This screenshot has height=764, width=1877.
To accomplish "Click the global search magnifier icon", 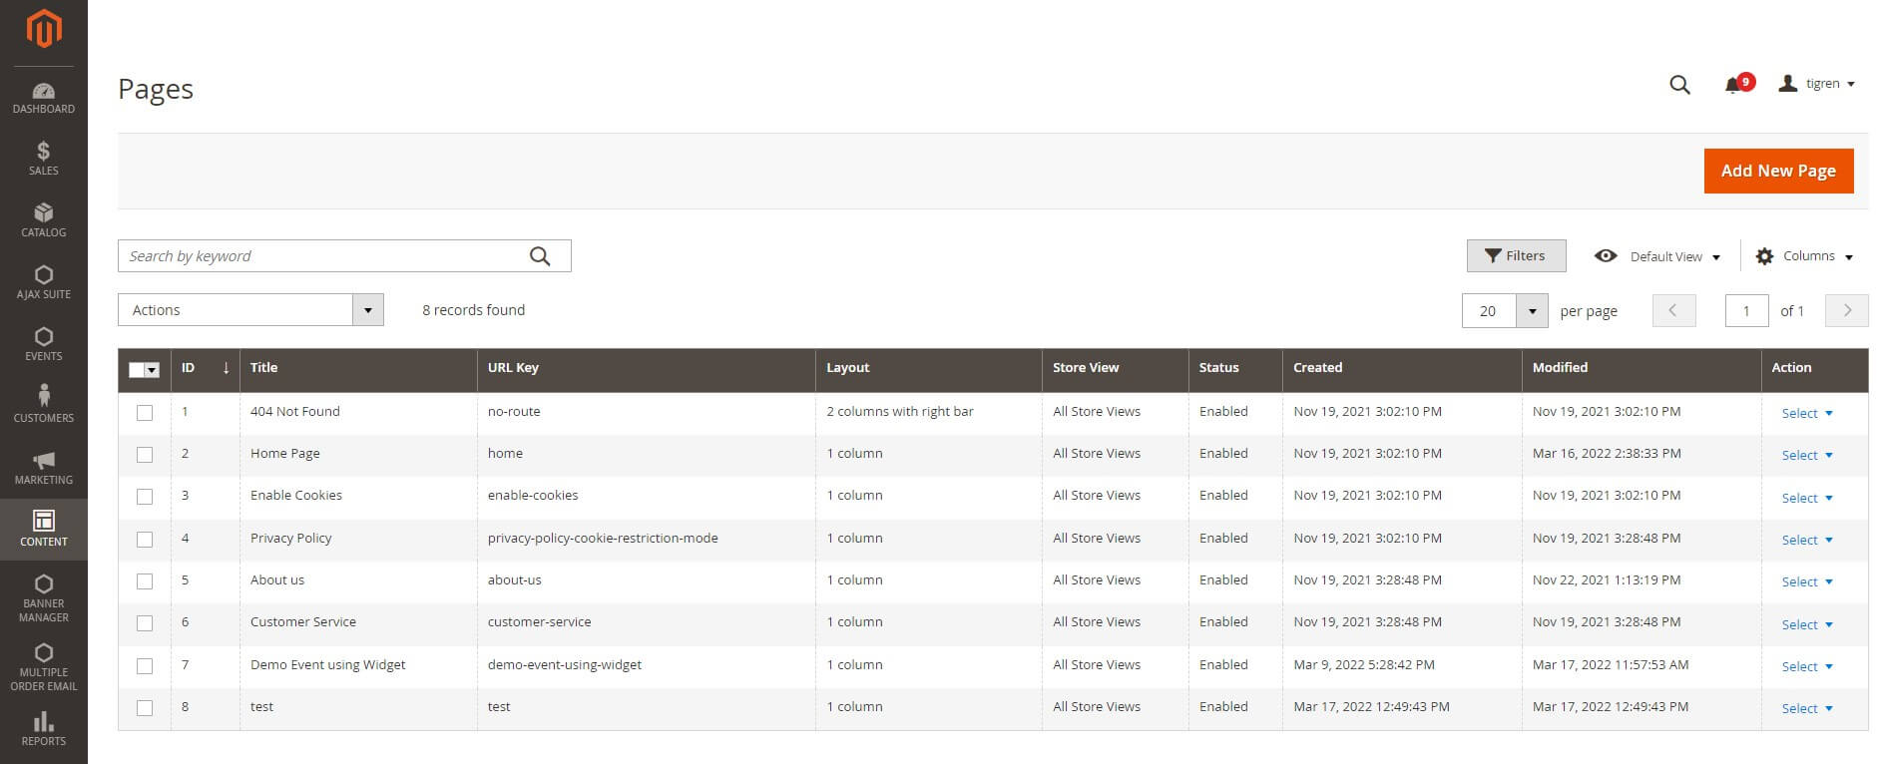I will pyautogui.click(x=1679, y=85).
